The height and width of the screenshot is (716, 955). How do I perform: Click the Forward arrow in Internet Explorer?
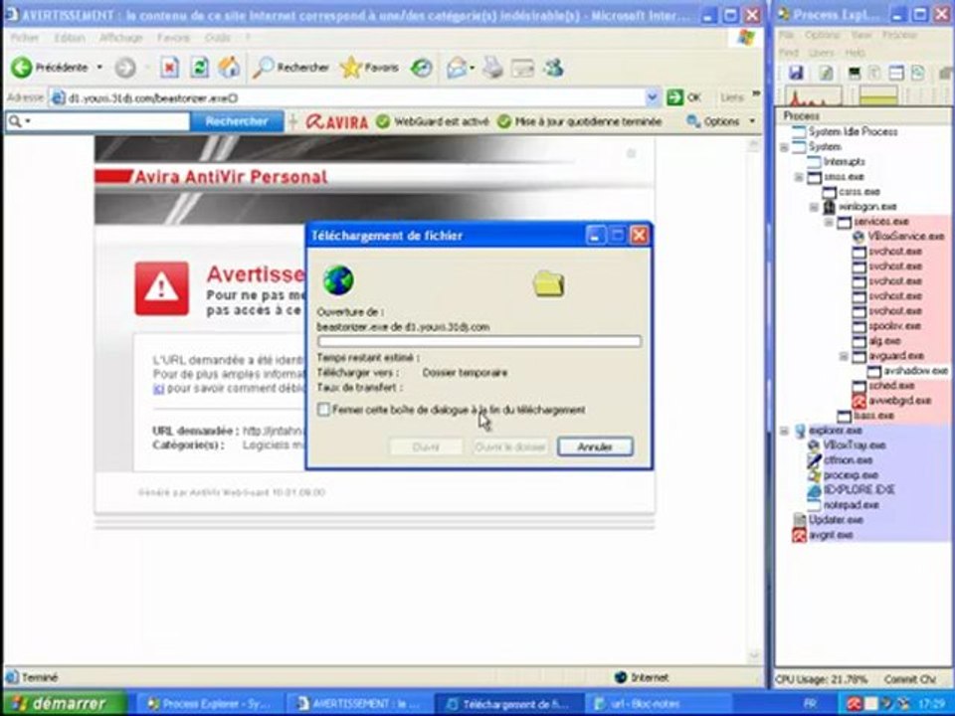pos(125,68)
